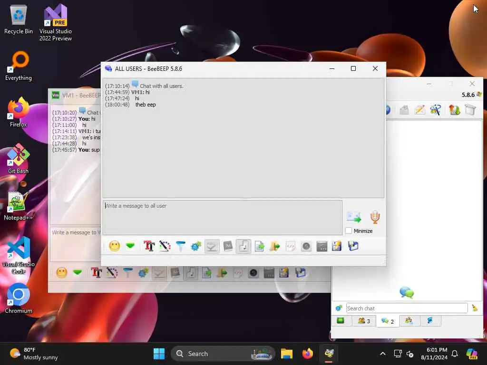
Task: Click trash bin icon in main toolbar
Action: 470,110
